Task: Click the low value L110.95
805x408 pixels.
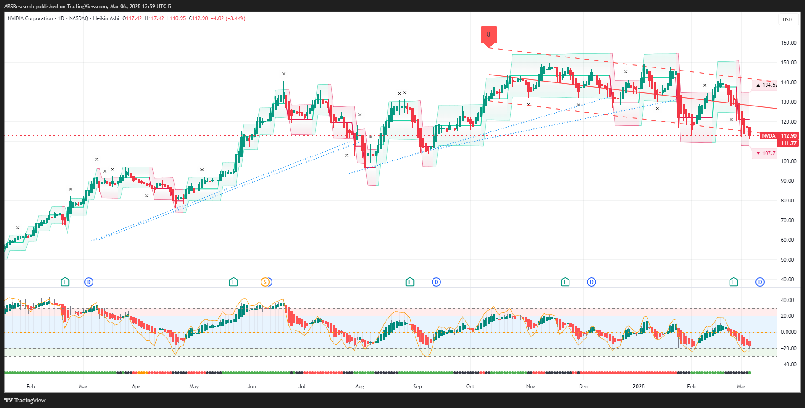Action: pyautogui.click(x=176, y=18)
